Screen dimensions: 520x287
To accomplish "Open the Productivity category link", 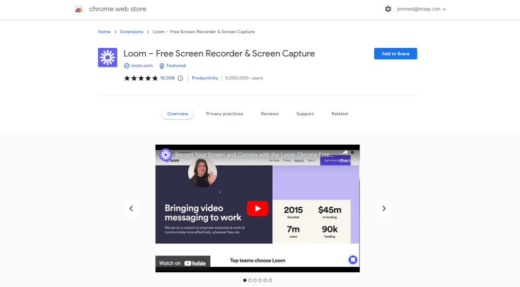I will click(x=205, y=78).
